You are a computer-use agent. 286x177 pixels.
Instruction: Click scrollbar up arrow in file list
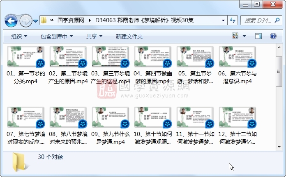click(279, 47)
